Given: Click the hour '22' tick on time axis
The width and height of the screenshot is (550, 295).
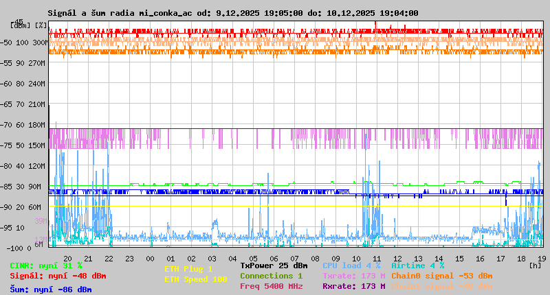Looking at the screenshot, I should coord(109,259).
